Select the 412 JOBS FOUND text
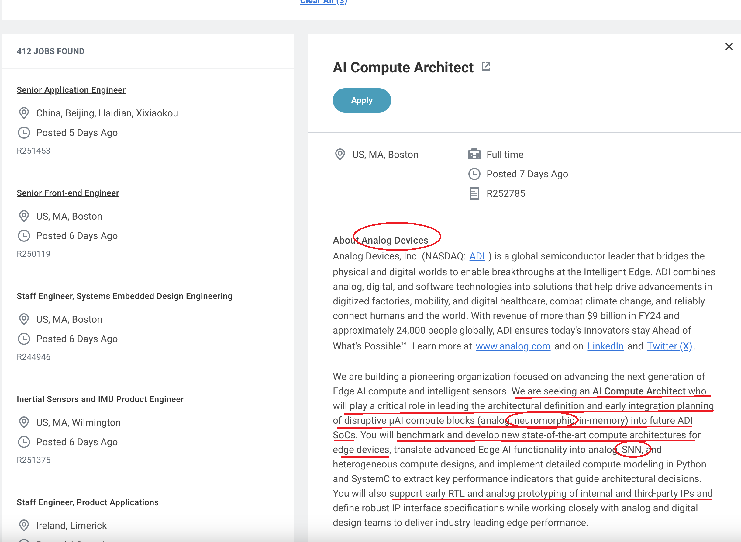 (x=50, y=51)
